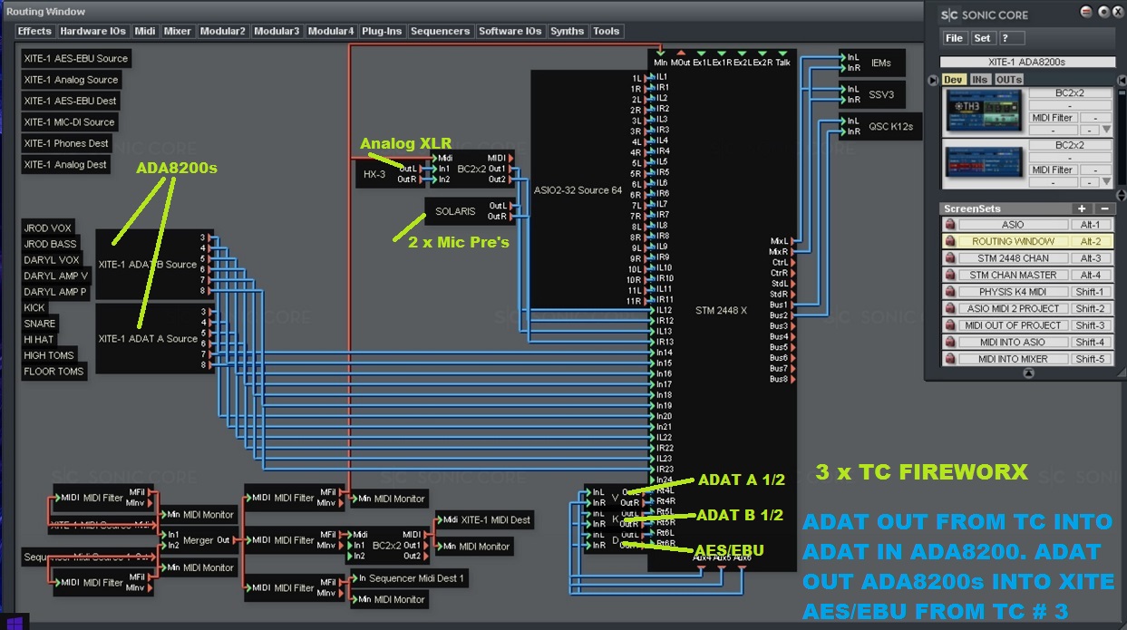1127x630 pixels.
Task: Click the lock icon for MIDI OUT OF PROJECT
Action: 951,325
